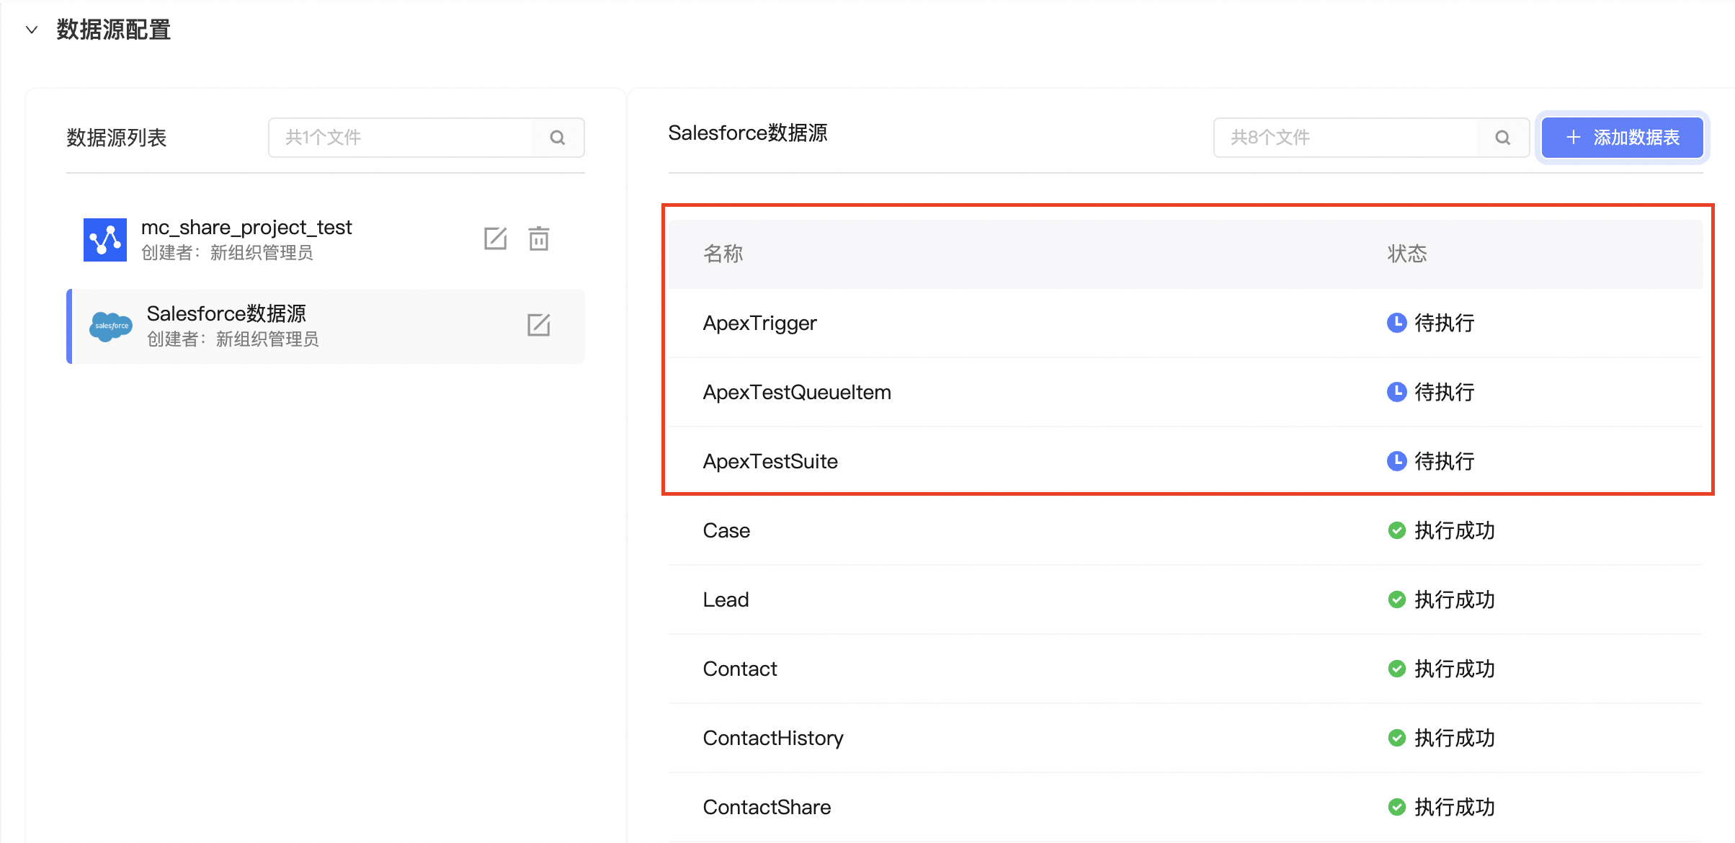Viewport: 1735px width, 843px height.
Task: Click the Lead table row
Action: click(x=726, y=599)
